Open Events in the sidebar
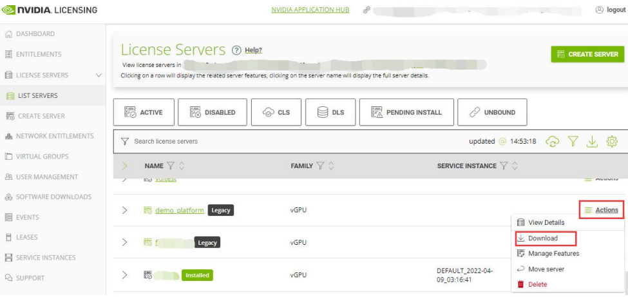 (x=22, y=217)
